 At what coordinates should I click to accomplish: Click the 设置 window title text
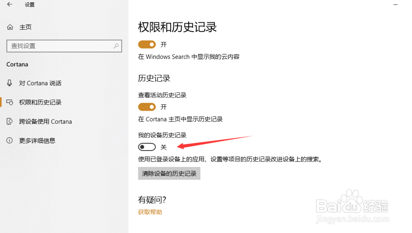(x=30, y=5)
